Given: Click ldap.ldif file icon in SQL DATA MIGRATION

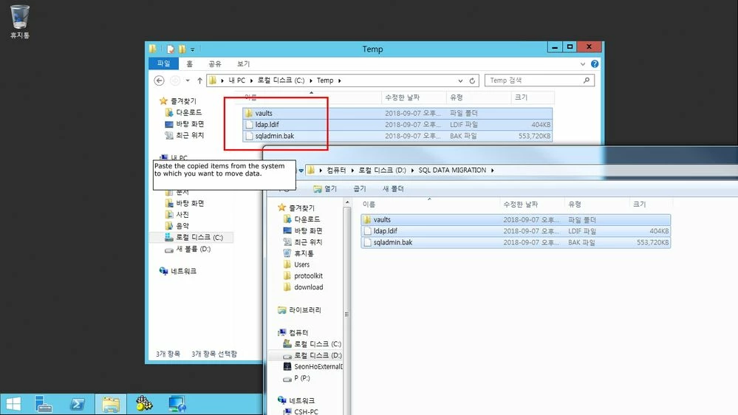Looking at the screenshot, I should (x=368, y=231).
